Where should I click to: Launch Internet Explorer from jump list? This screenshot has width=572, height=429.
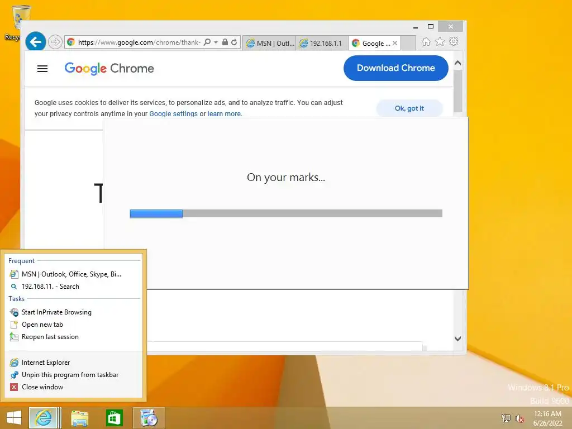[x=73, y=362]
